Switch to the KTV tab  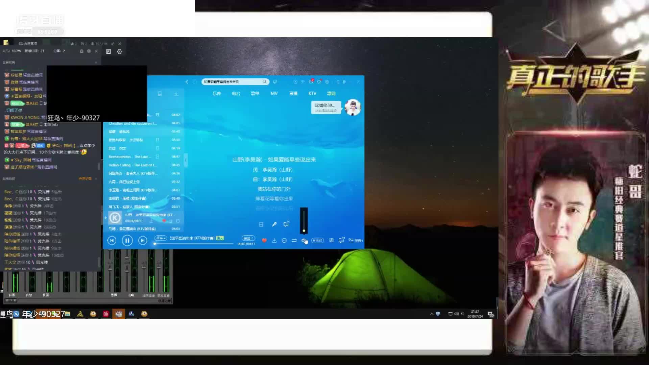coord(312,93)
